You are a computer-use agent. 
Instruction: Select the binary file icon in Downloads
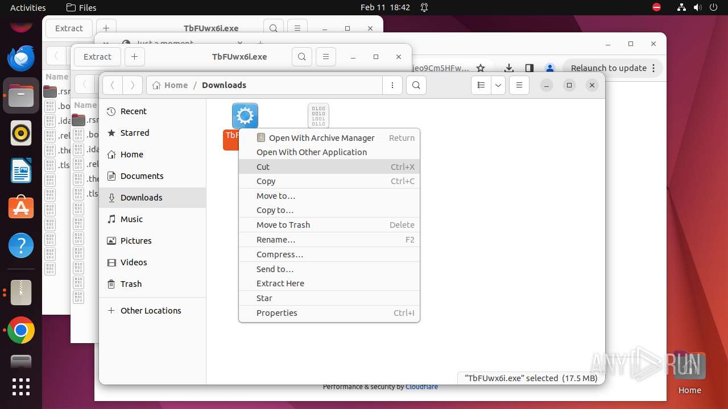pyautogui.click(x=318, y=116)
